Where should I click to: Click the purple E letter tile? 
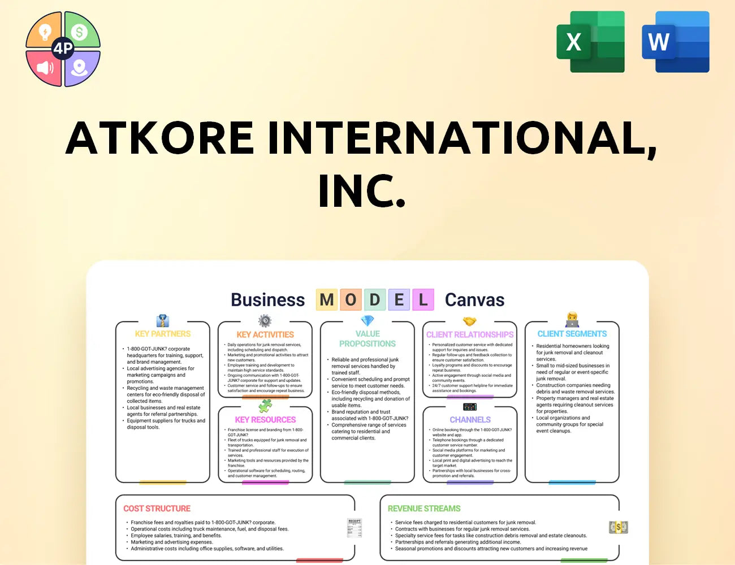(399, 299)
